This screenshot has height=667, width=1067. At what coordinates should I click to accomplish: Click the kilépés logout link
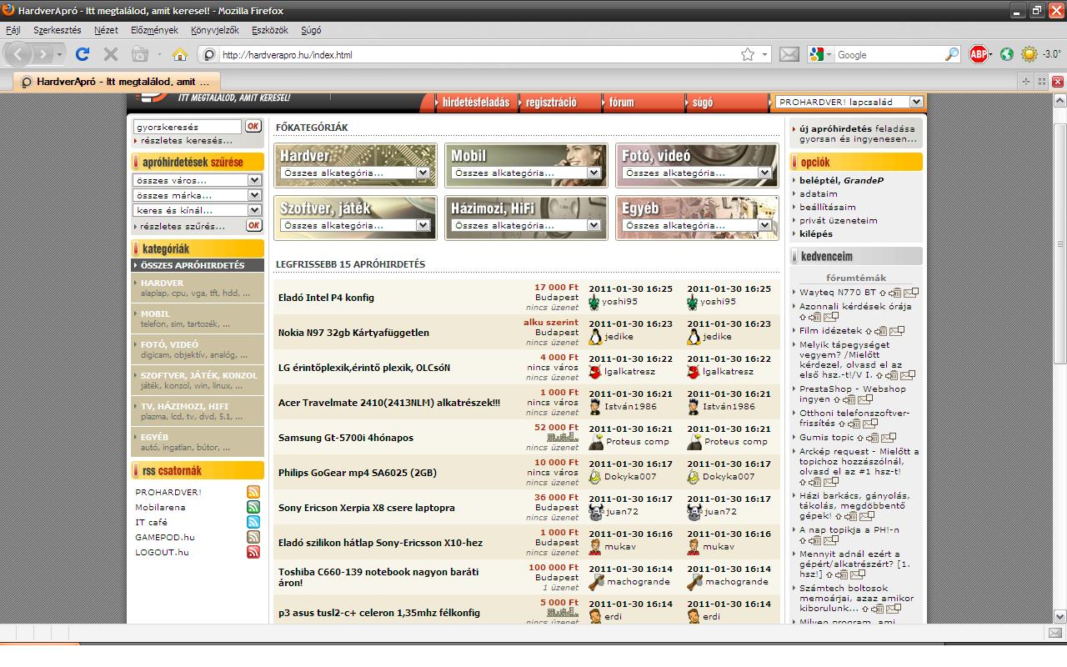coord(816,233)
